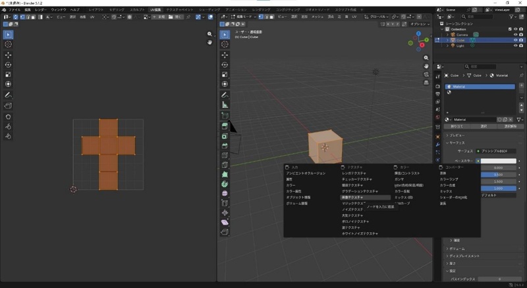Switch perspective/orthographic grid icon in the 3D viewport
Image resolution: width=527 pixels, height=288 pixels.
(426, 82)
